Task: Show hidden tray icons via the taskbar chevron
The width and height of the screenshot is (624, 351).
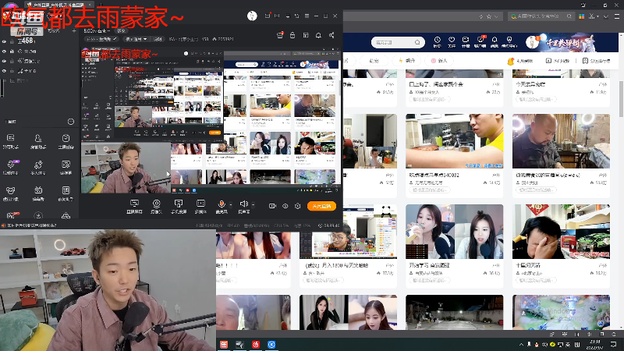Action: tap(521, 344)
